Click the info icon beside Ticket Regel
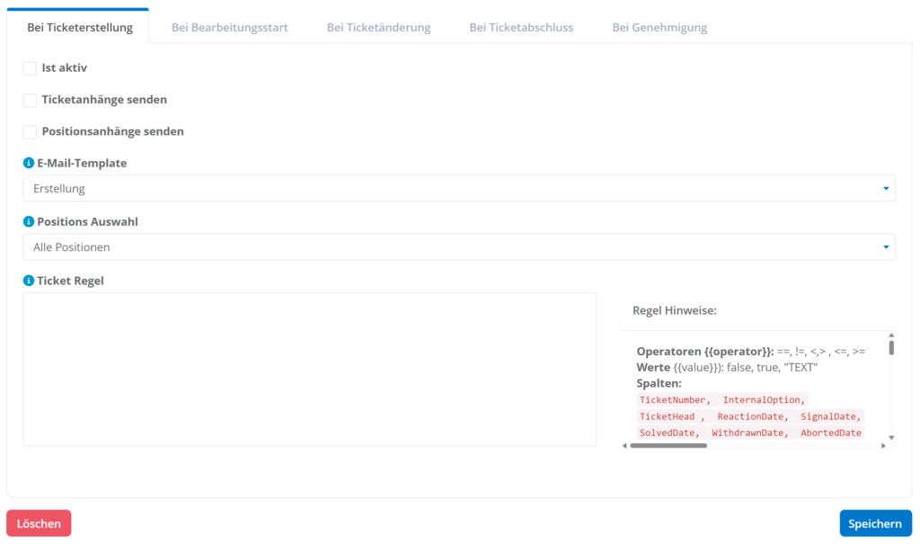The image size is (920, 544). tap(29, 281)
